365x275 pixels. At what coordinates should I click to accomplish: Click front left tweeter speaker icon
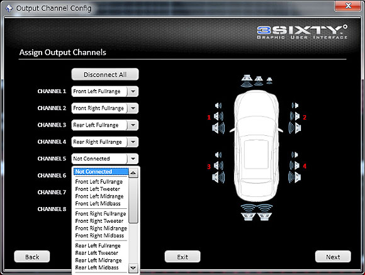pyautogui.click(x=218, y=106)
